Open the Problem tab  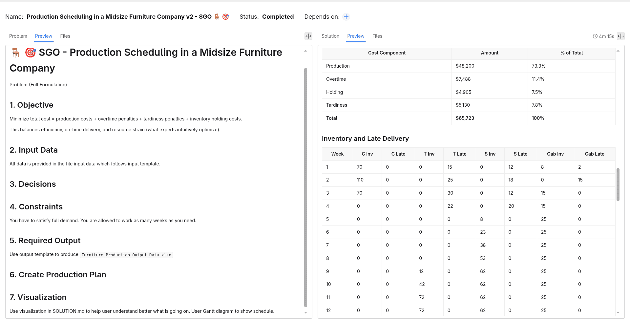click(x=18, y=36)
